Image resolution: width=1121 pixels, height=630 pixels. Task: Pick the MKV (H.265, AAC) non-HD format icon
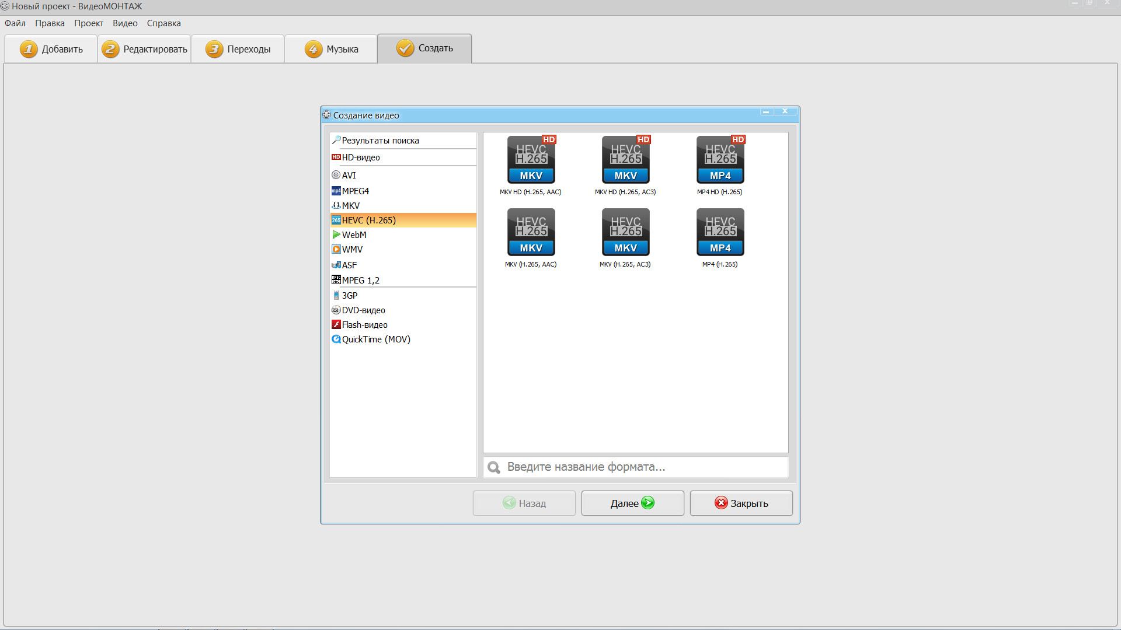coord(531,232)
